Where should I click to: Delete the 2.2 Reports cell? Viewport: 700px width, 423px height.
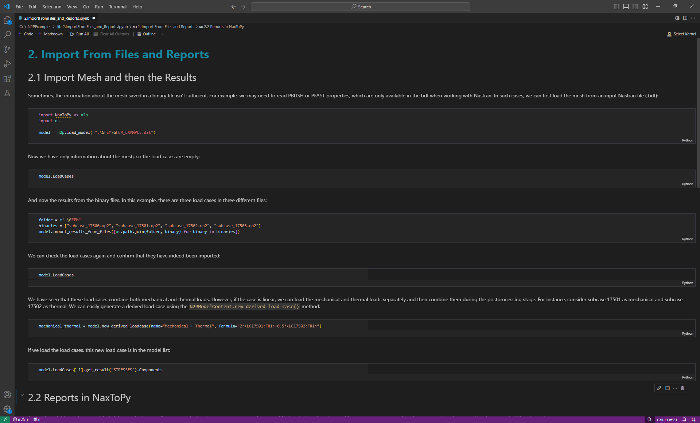point(682,388)
